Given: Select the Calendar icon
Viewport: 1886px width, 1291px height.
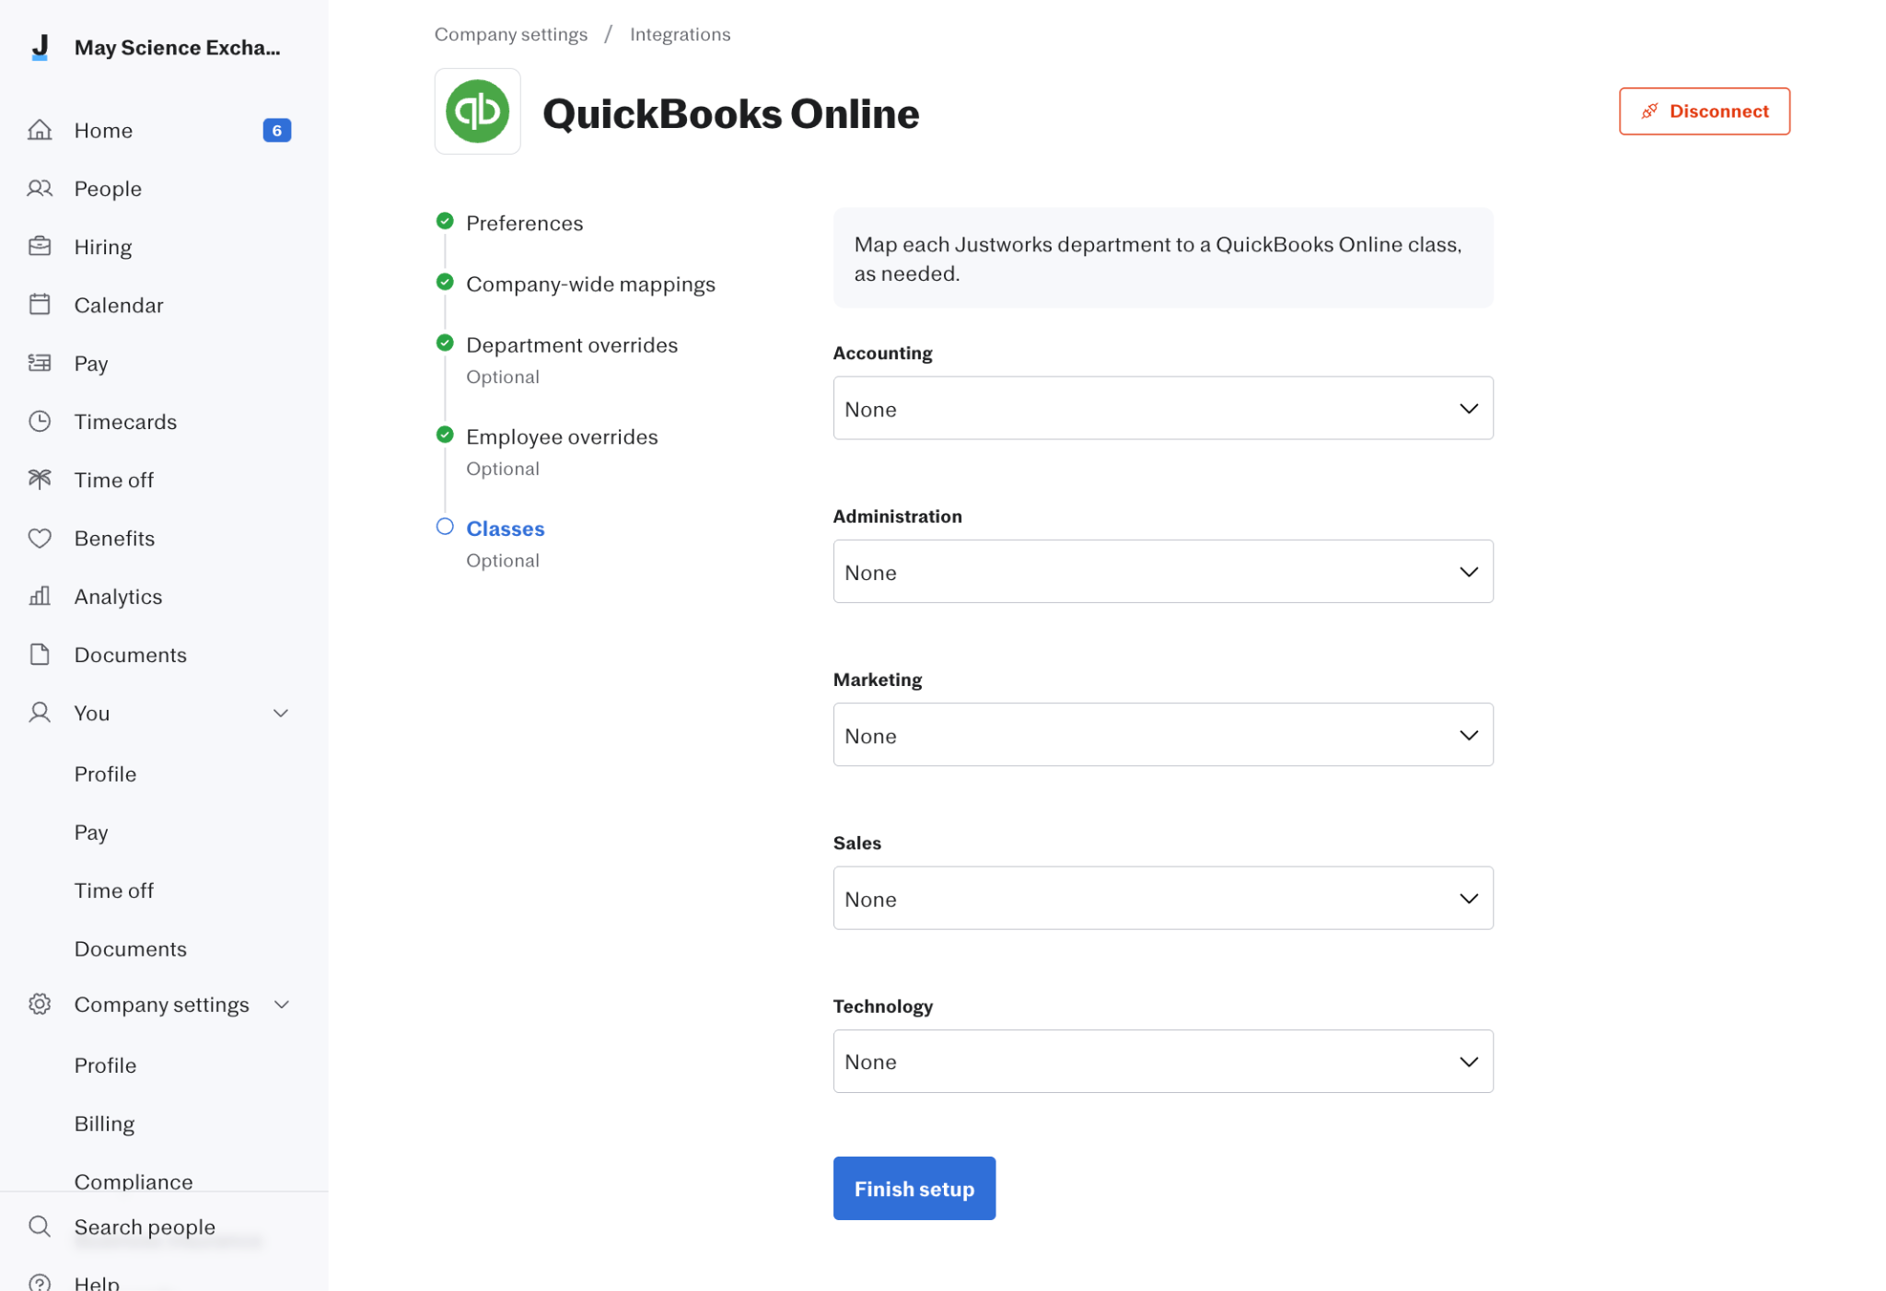Looking at the screenshot, I should [40, 305].
